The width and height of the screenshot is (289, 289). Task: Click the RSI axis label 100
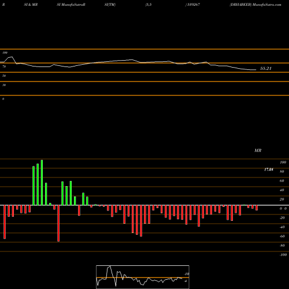pos(5,53)
